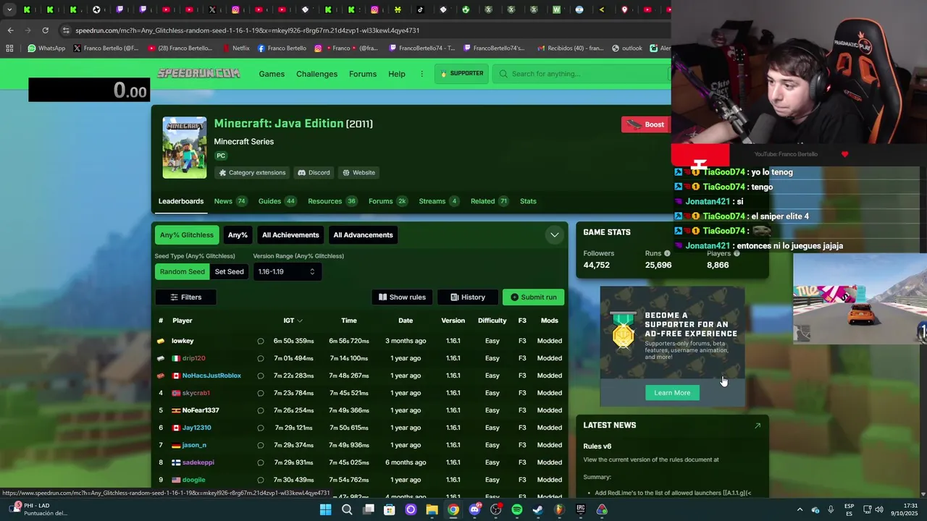
Task: Expand the category list chevron
Action: coord(554,235)
